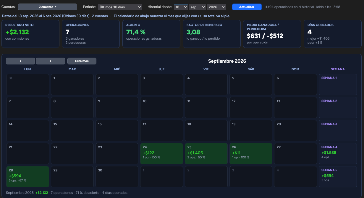Click the VIE column header
This screenshot has width=364, height=198.
click(x=206, y=69)
